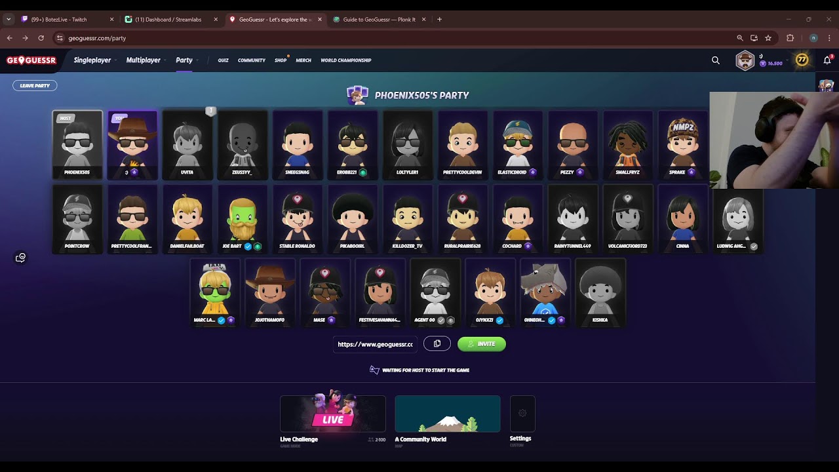
Task: Open the chat icon on left edge
Action: click(21, 258)
